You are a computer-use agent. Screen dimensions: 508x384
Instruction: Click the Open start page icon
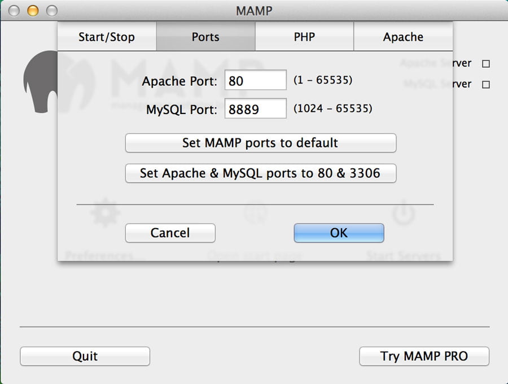[x=255, y=212]
